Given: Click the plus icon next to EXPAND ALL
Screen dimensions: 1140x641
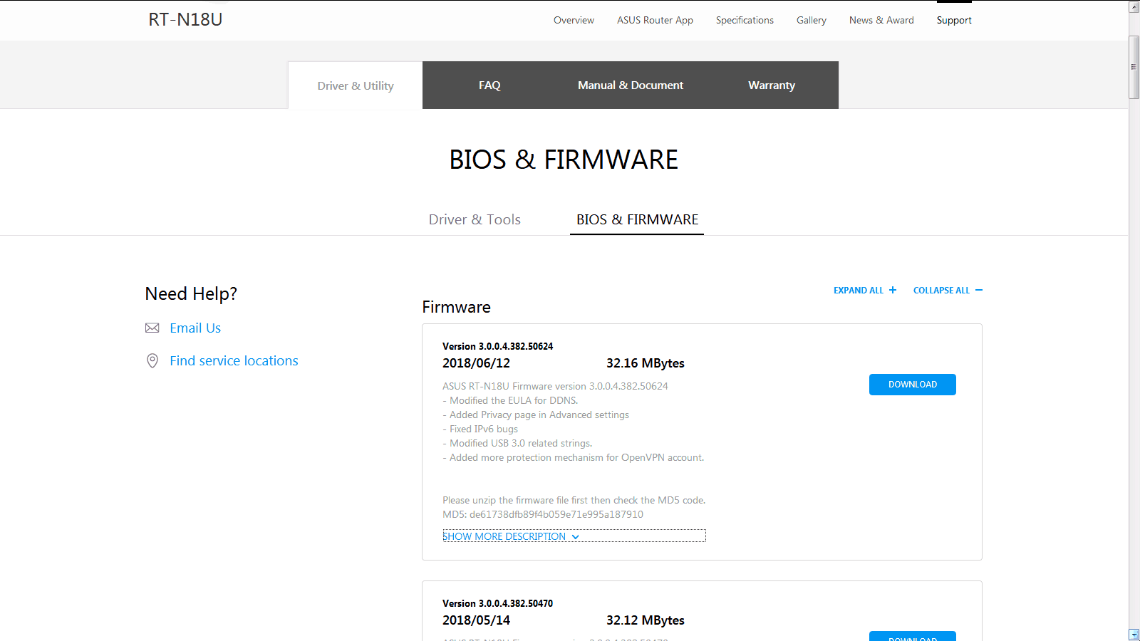Looking at the screenshot, I should pos(893,290).
